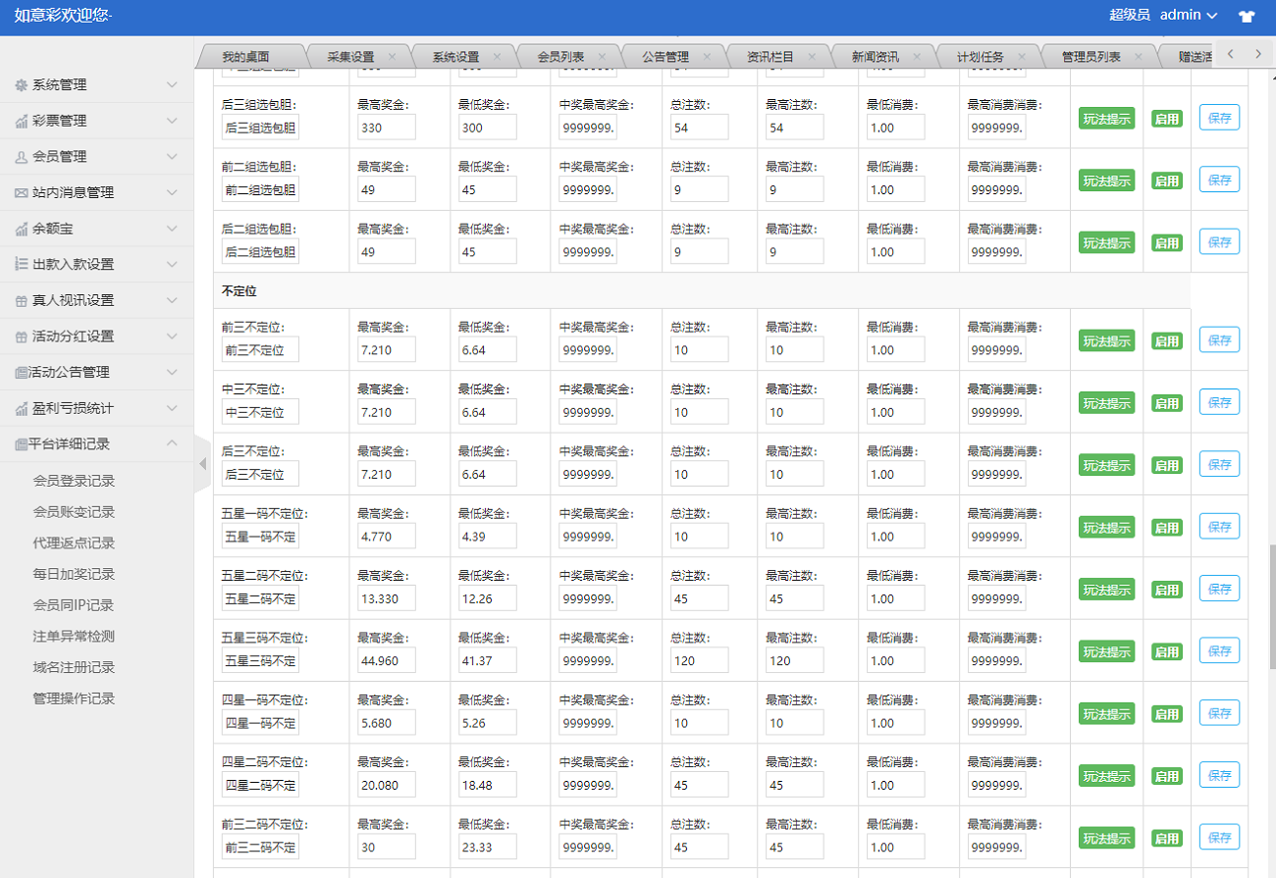This screenshot has width=1276, height=878.
Task: Click 最高奖金 field in 前三二码不定位 row
Action: click(386, 848)
